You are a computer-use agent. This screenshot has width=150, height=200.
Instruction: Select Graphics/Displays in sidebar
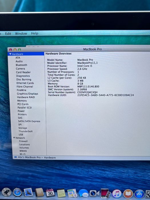point(27,94)
